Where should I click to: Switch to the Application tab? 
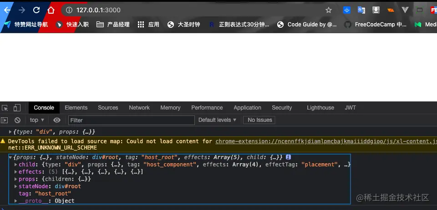coord(248,108)
